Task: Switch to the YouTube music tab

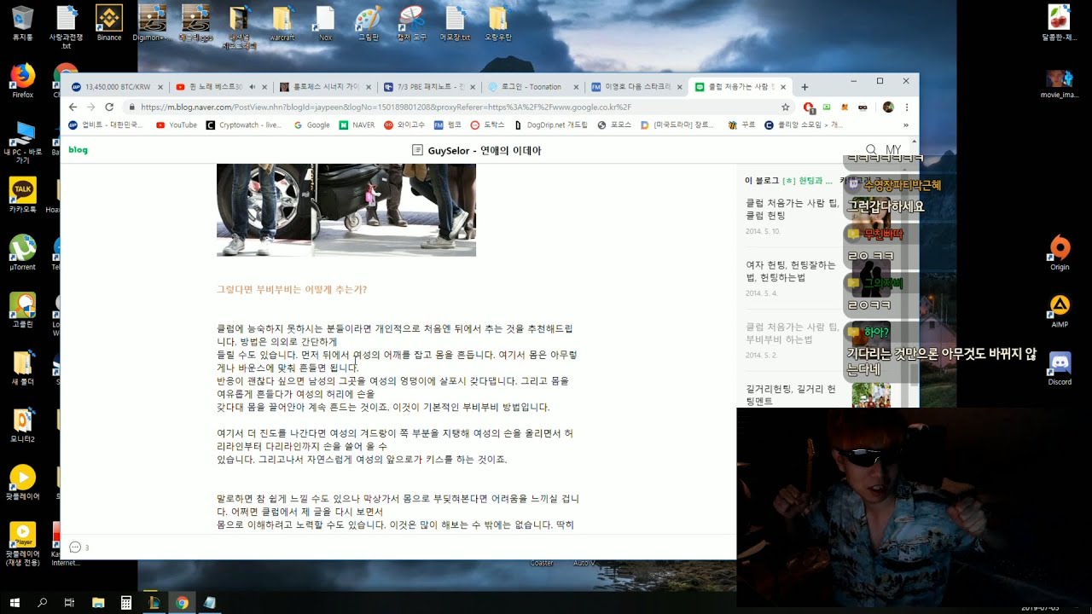Action: pos(220,87)
